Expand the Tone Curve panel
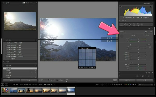This screenshot has height=97, width=156. 152,73
